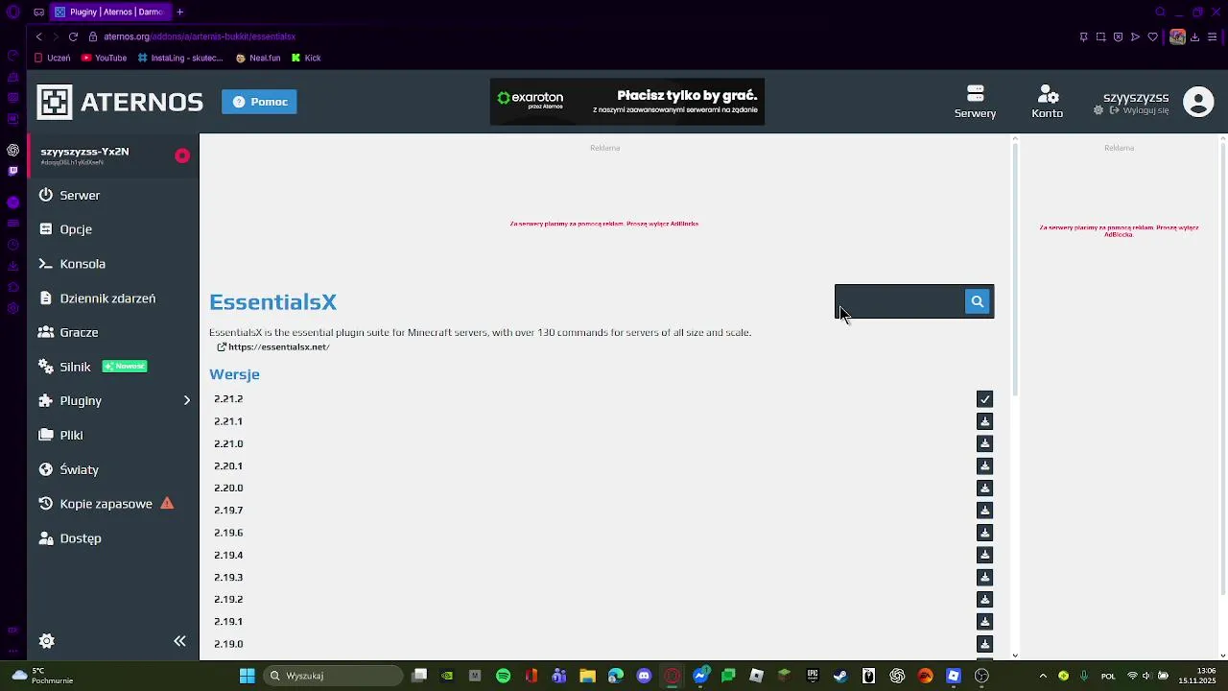Click the server name szyyszyzss-Yx2N
Image resolution: width=1228 pixels, height=691 pixels.
pos(84,152)
